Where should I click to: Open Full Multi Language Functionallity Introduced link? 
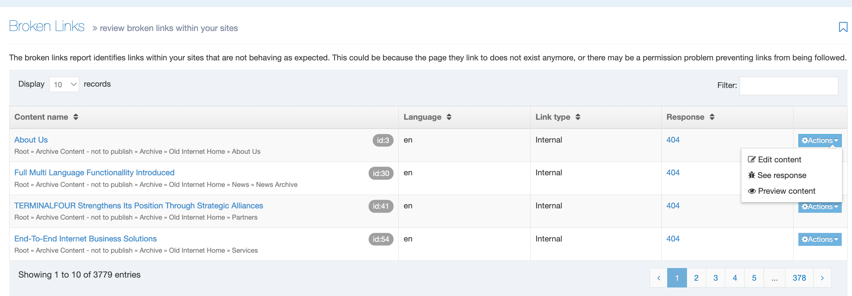(x=94, y=173)
